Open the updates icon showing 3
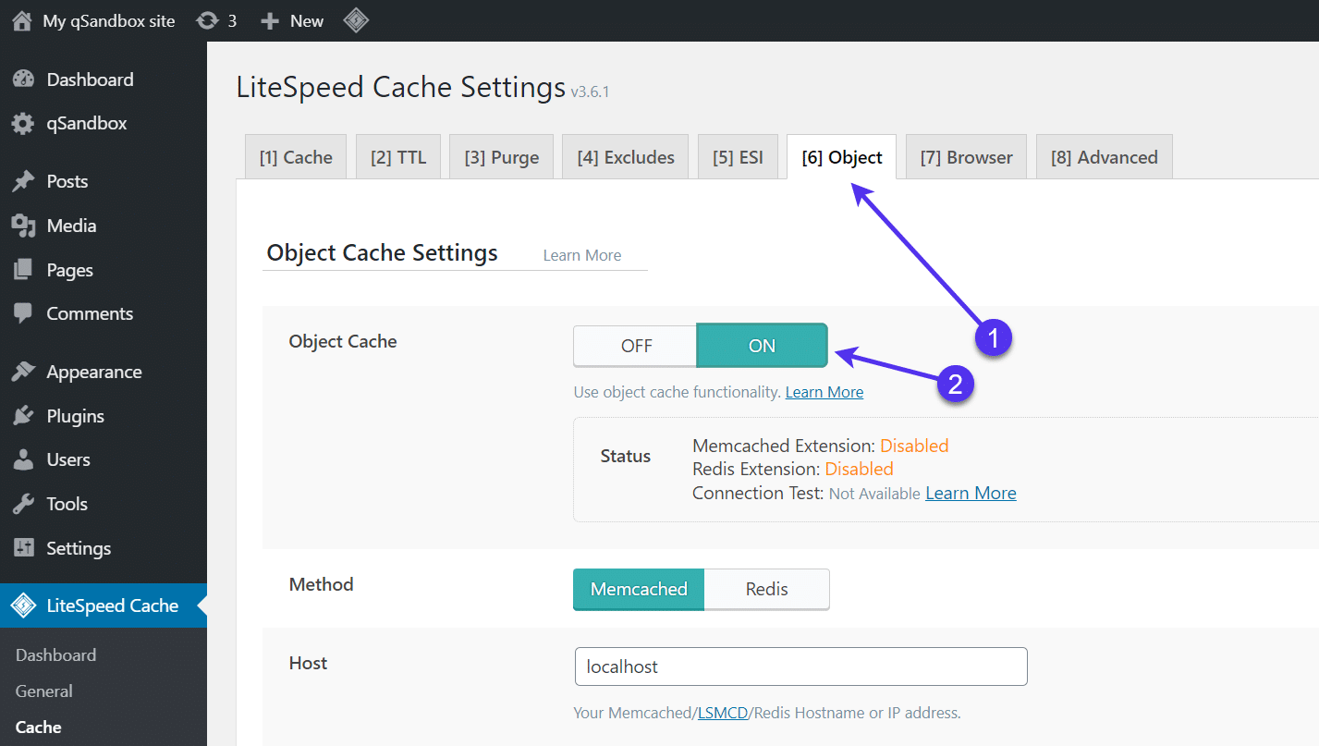Image resolution: width=1319 pixels, height=746 pixels. (x=205, y=19)
